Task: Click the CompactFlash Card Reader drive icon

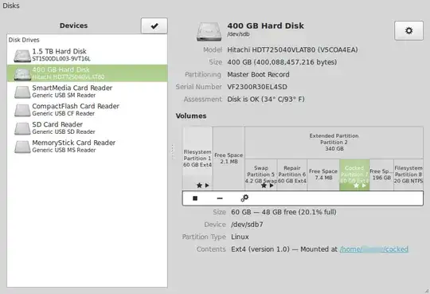Action: click(22, 111)
